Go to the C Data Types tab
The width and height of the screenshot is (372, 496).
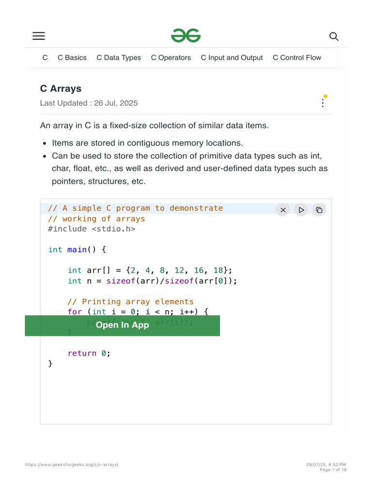[x=119, y=58]
